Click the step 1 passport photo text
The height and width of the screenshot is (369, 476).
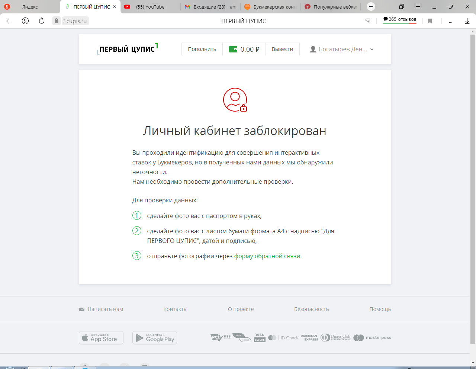(x=204, y=216)
